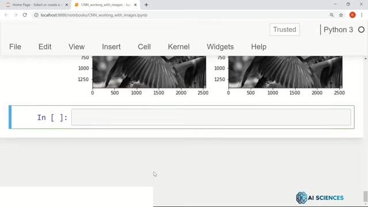Screen dimensions: 368x207
Task: Open the Chrome profile avatar
Action: coord(352,15)
